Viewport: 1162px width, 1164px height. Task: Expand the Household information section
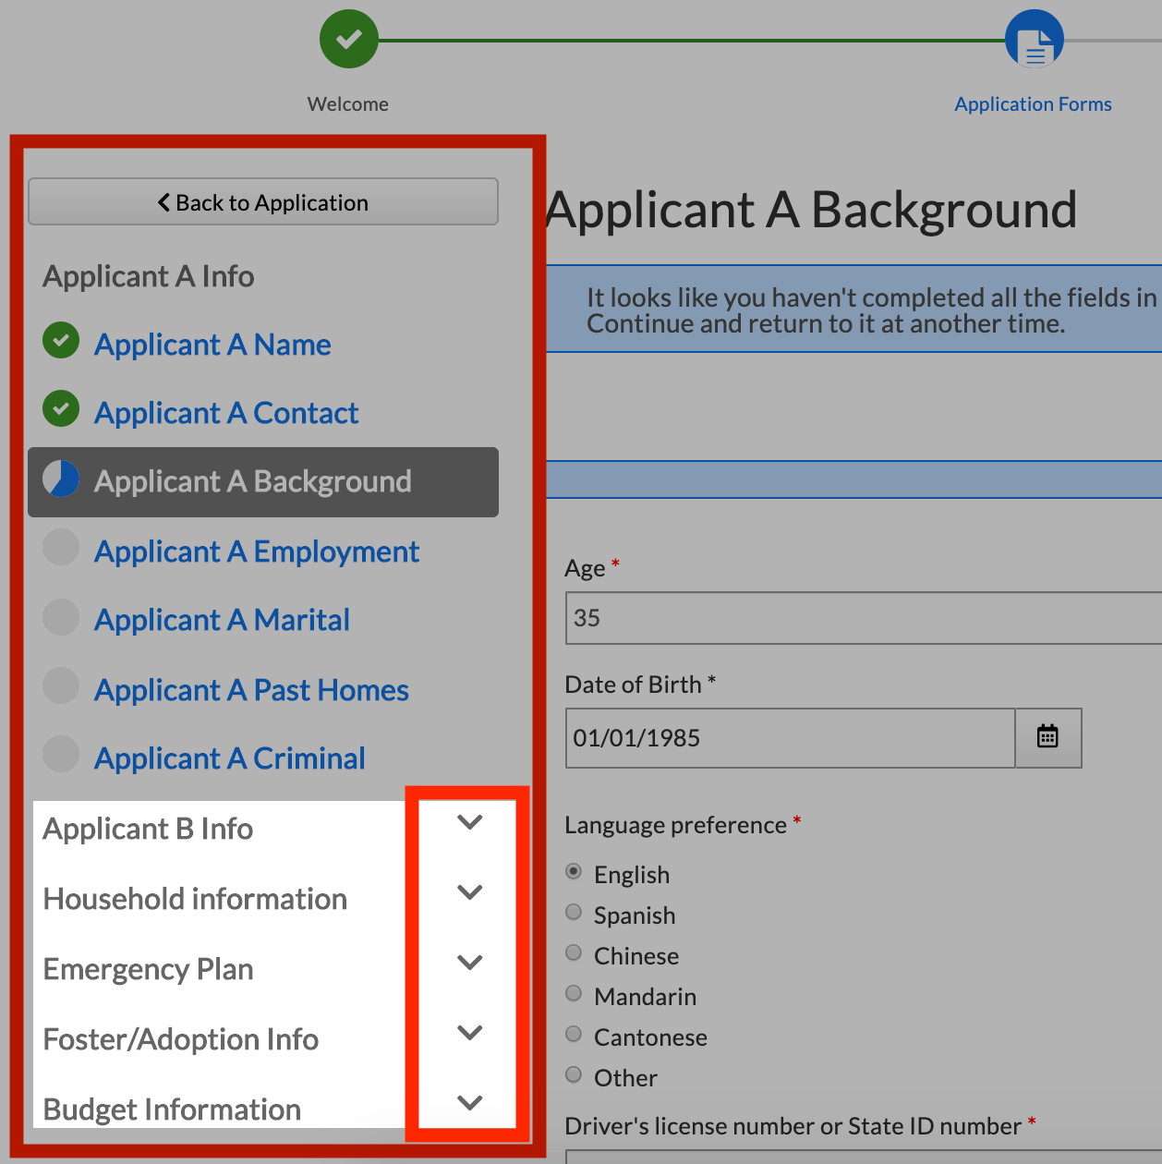470,892
